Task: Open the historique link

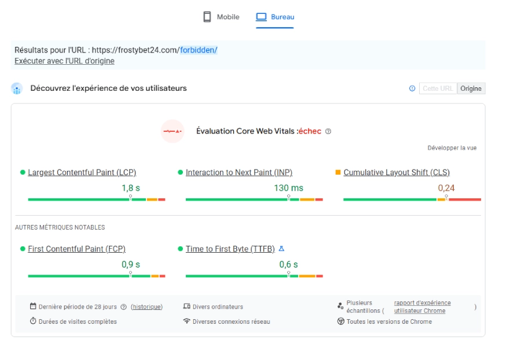Action: (x=146, y=306)
